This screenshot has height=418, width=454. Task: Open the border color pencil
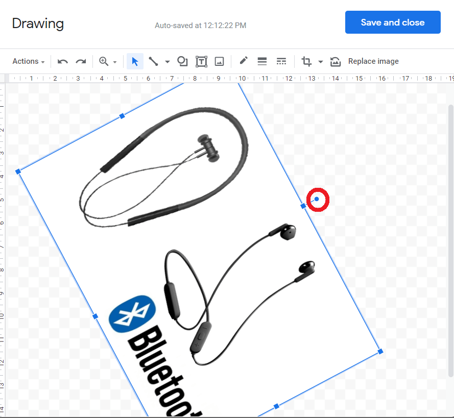tap(244, 61)
